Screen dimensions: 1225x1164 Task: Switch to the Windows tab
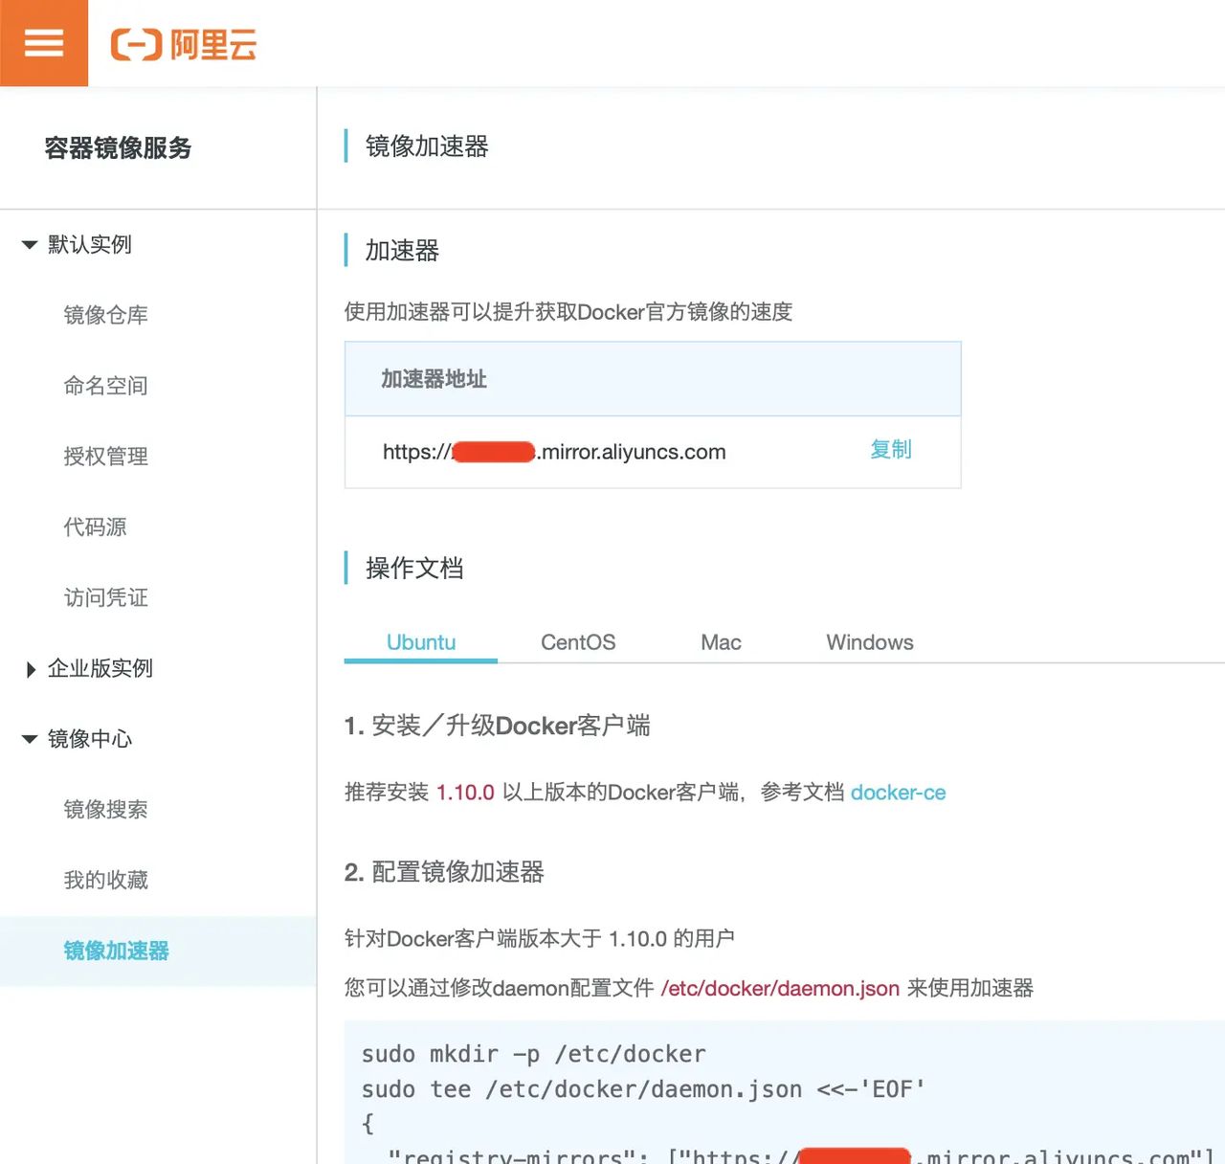click(870, 642)
